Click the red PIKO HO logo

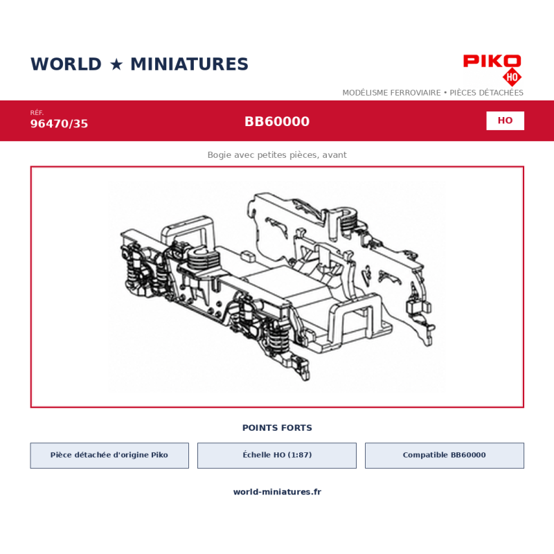coord(492,70)
